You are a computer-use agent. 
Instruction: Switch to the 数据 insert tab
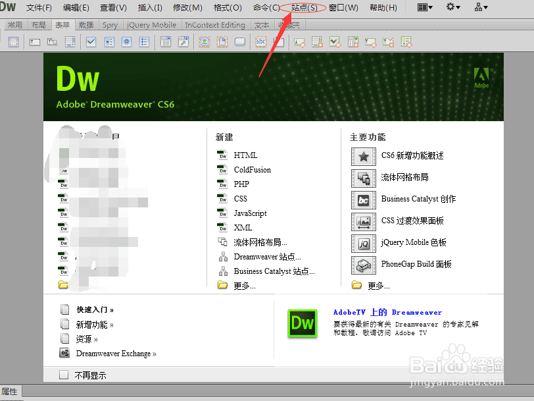tap(85, 25)
